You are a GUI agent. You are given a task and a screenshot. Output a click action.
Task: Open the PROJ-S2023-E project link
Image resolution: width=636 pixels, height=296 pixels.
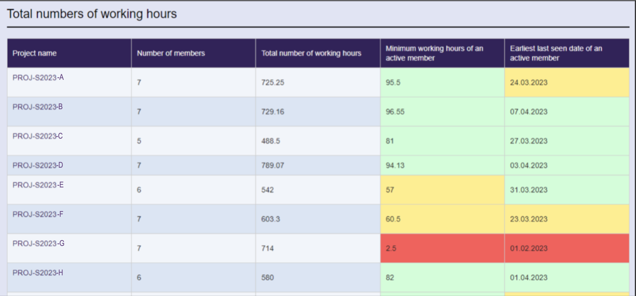coord(38,185)
